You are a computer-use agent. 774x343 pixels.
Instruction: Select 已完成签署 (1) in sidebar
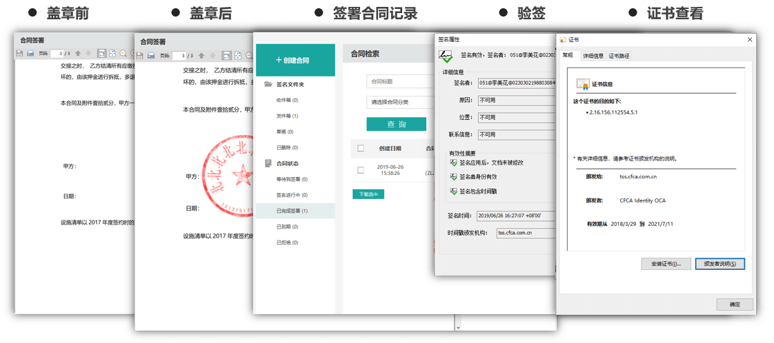pyautogui.click(x=292, y=211)
